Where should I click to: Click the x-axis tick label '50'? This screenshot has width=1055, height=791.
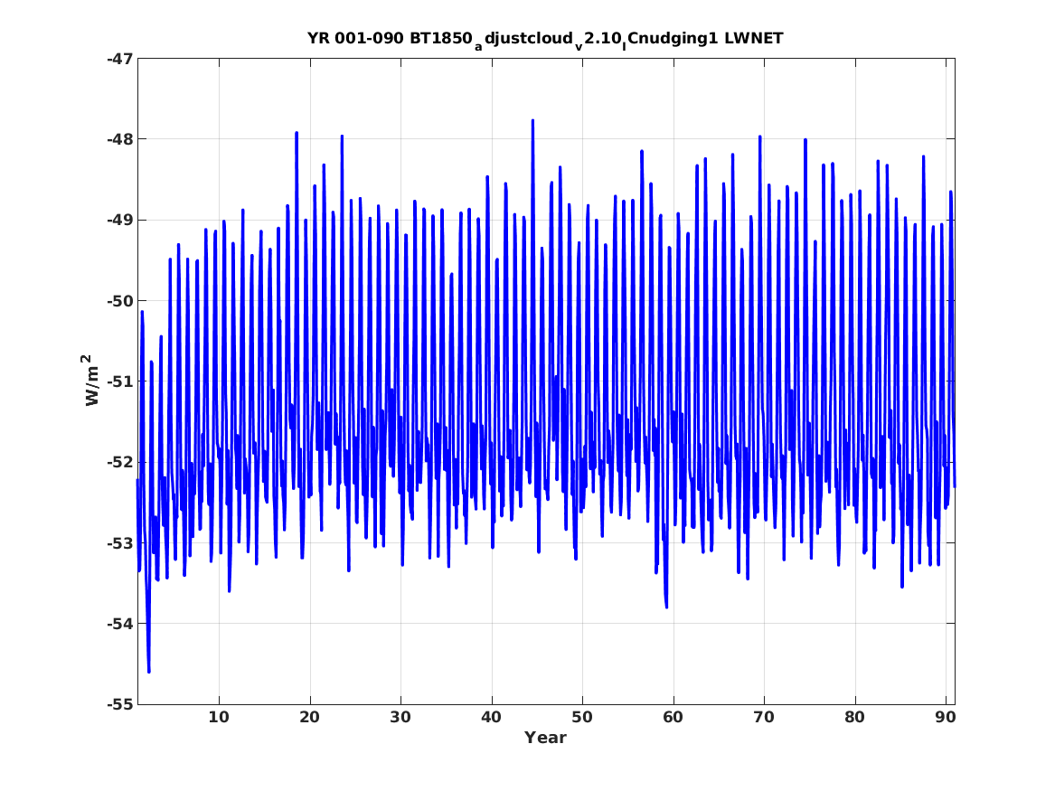[582, 717]
